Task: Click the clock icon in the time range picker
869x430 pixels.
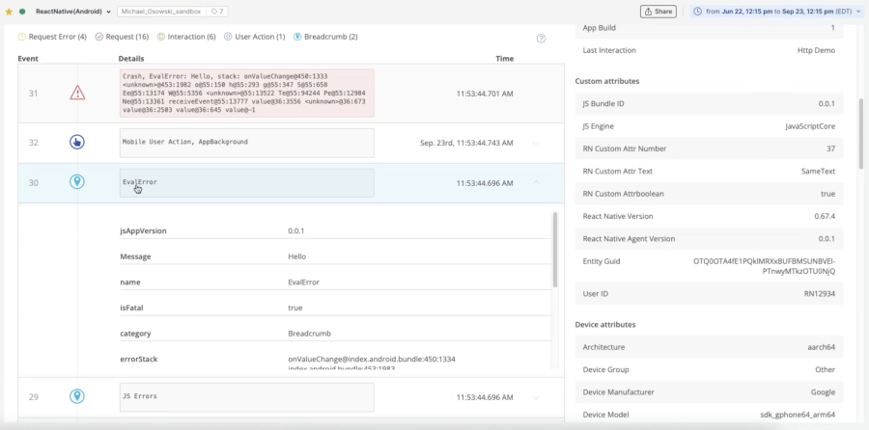Action: coord(698,12)
